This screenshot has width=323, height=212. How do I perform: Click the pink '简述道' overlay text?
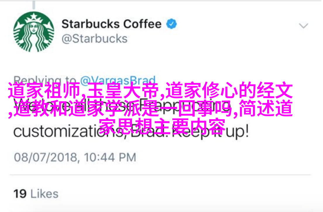click(266, 108)
